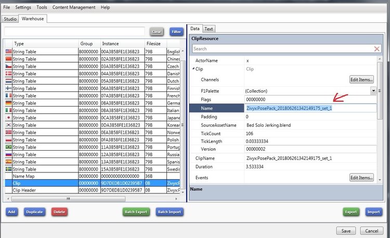The height and width of the screenshot is (238, 390).
Task: Select the Danish String Table flag icon
Action: pyautogui.click(x=8, y=74)
